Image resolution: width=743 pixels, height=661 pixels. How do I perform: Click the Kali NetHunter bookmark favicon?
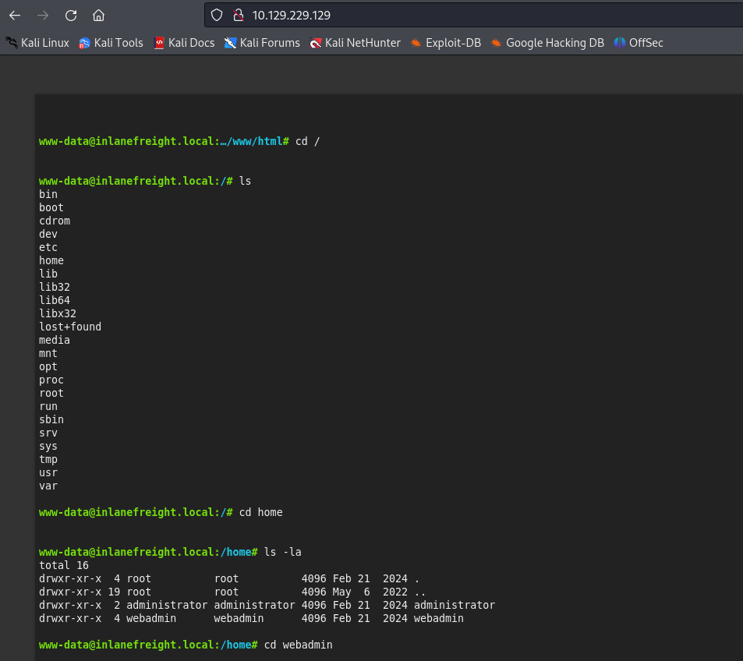317,43
